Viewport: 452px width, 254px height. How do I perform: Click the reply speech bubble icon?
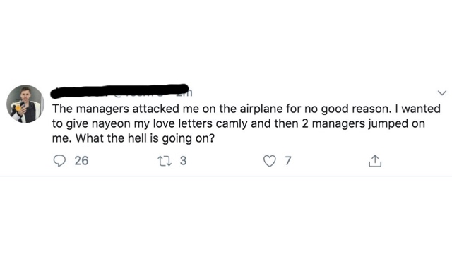coord(59,161)
